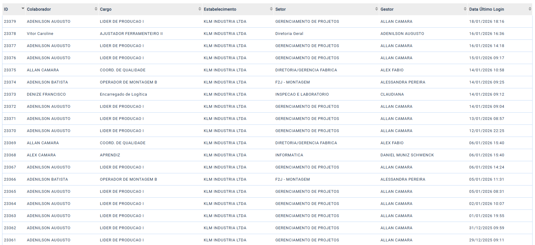Sort the Gestor column via its arrows icon

point(465,9)
